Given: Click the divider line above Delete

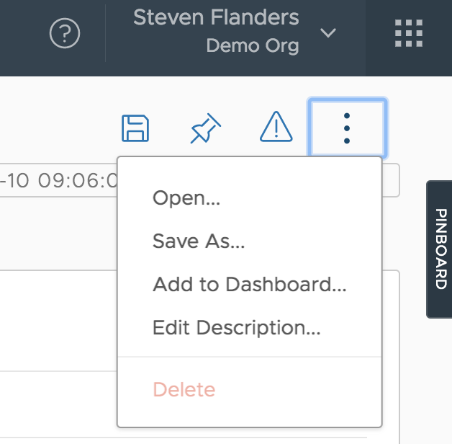Looking at the screenshot, I should 249,356.
